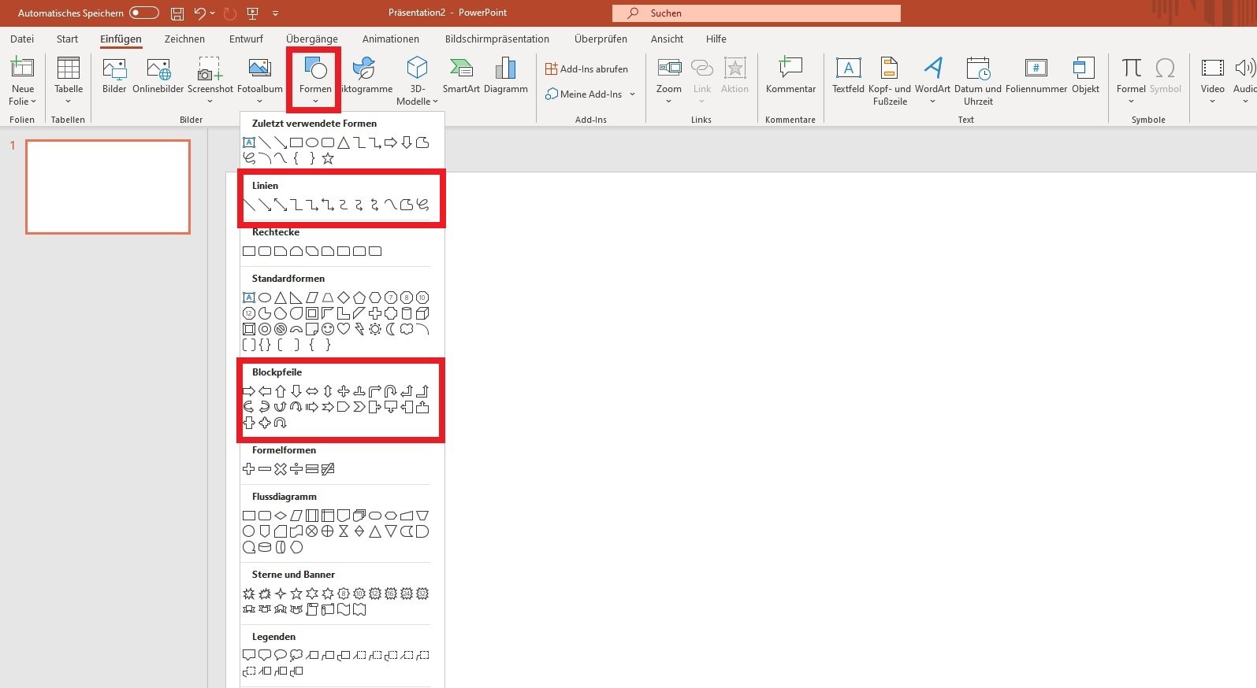Pick the smiley face in Standardformen
Image resolution: width=1257 pixels, height=688 pixels.
coord(328,329)
